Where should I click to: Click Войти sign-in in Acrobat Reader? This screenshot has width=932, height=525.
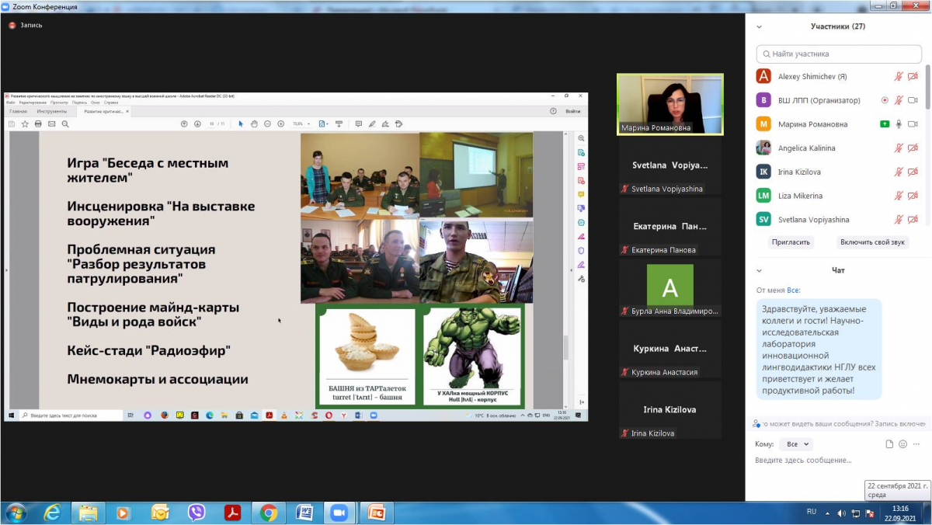[572, 111]
